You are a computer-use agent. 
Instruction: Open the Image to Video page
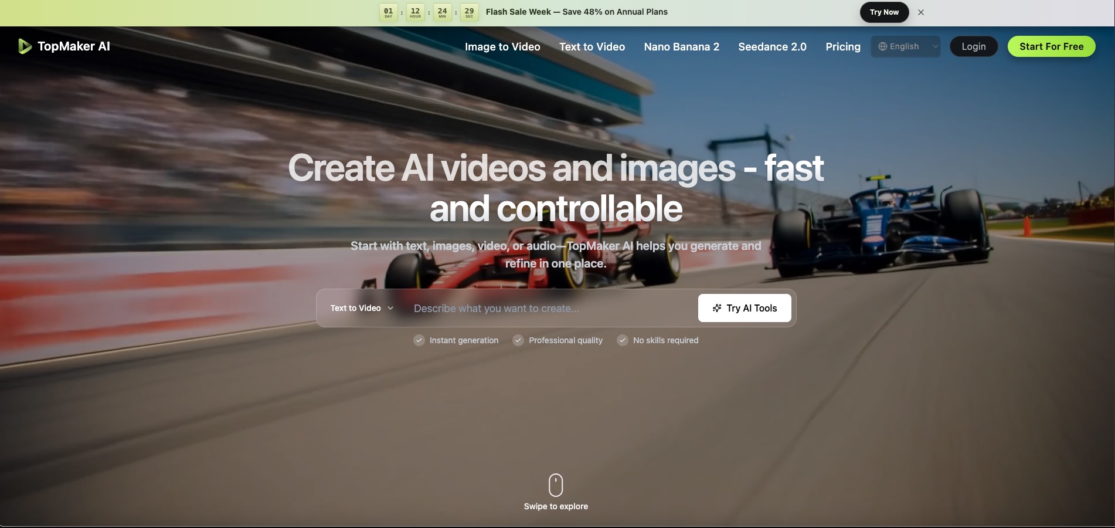pyautogui.click(x=502, y=46)
